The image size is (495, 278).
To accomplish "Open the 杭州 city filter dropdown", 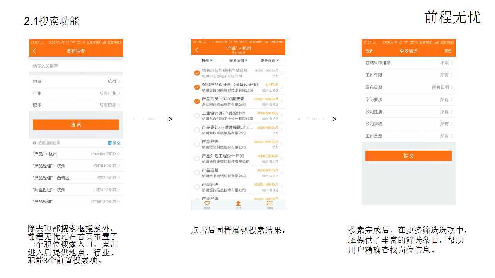I will point(207,61).
